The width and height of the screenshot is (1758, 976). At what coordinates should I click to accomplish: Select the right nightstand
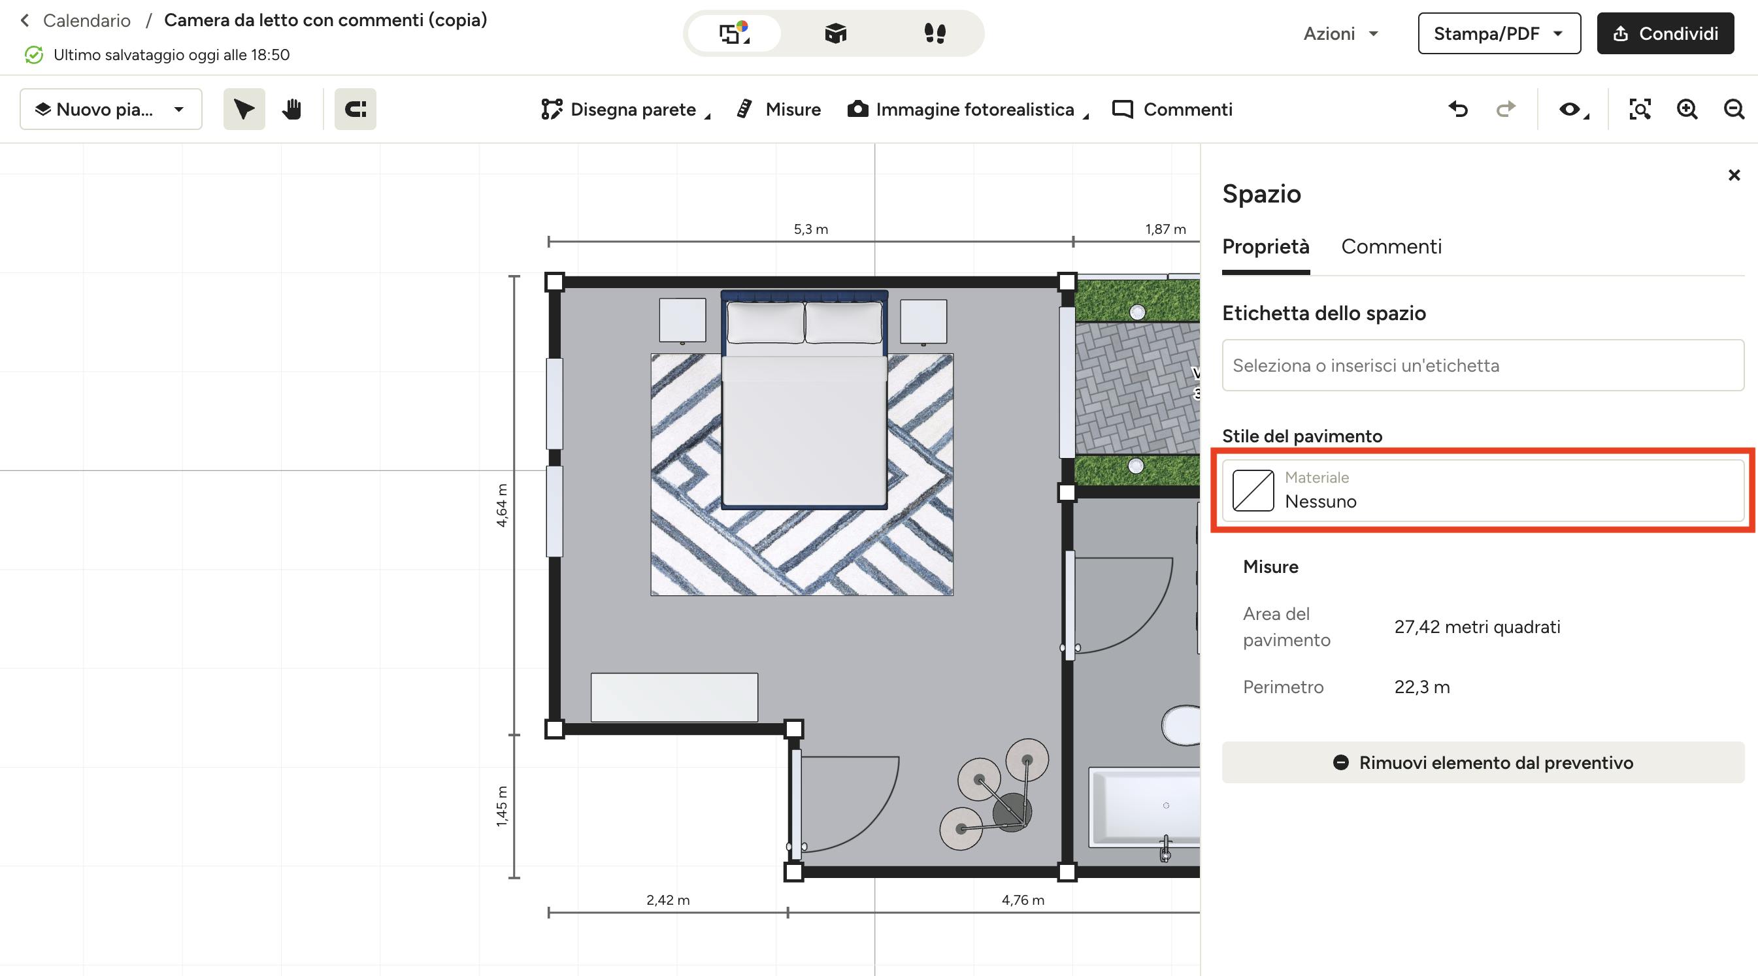tap(923, 321)
